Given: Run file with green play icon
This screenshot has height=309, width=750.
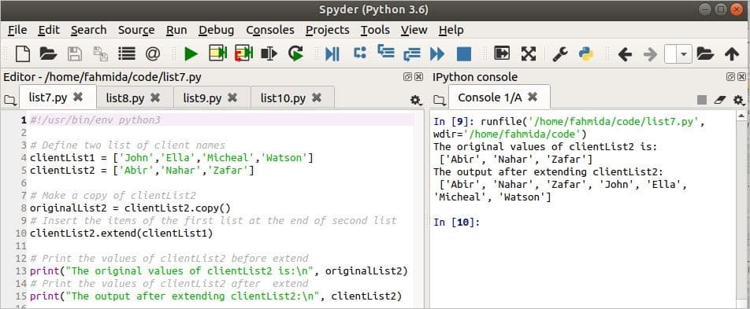Looking at the screenshot, I should click(x=191, y=54).
